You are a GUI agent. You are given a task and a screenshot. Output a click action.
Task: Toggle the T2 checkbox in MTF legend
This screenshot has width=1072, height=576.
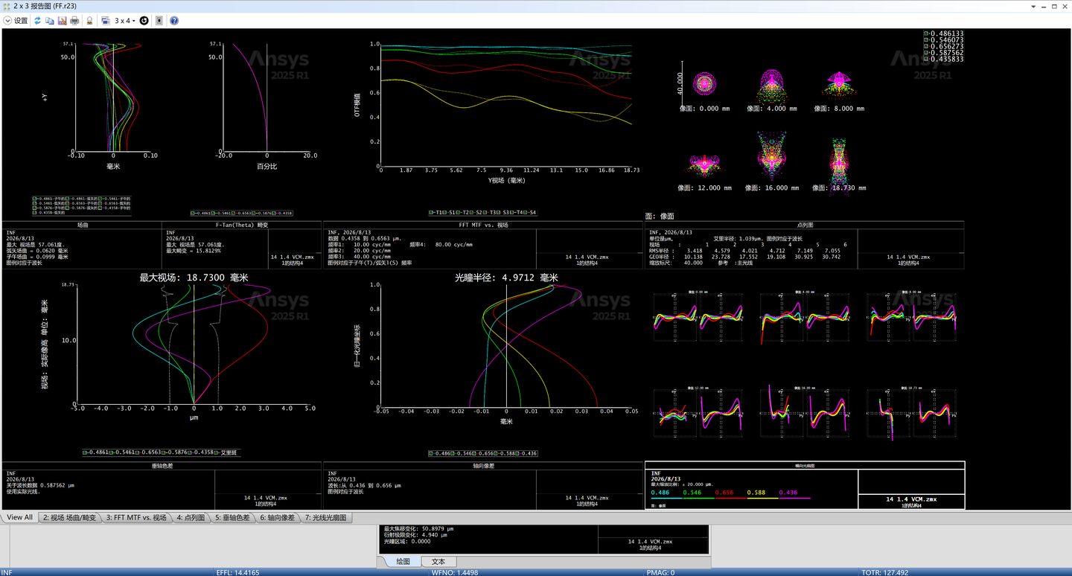458,213
